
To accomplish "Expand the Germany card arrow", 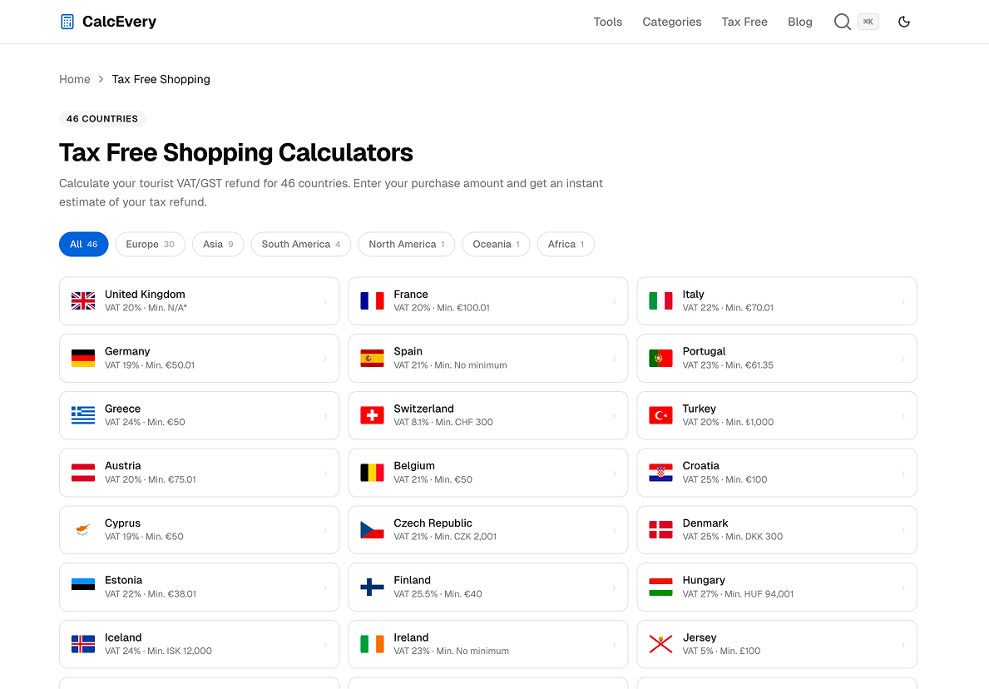I will click(327, 358).
